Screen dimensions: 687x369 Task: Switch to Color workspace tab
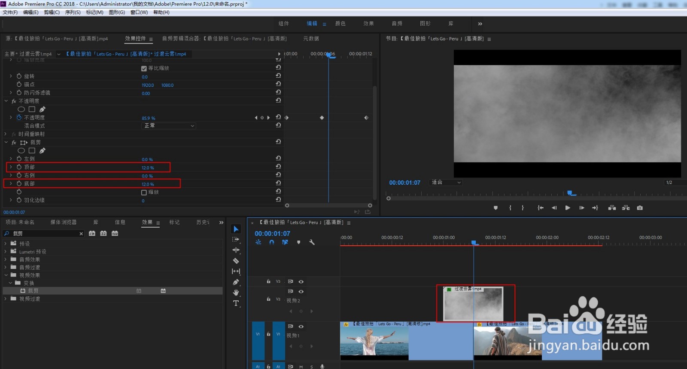coord(340,24)
